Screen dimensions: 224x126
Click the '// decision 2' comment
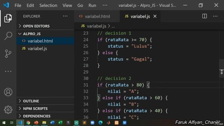click(114, 78)
